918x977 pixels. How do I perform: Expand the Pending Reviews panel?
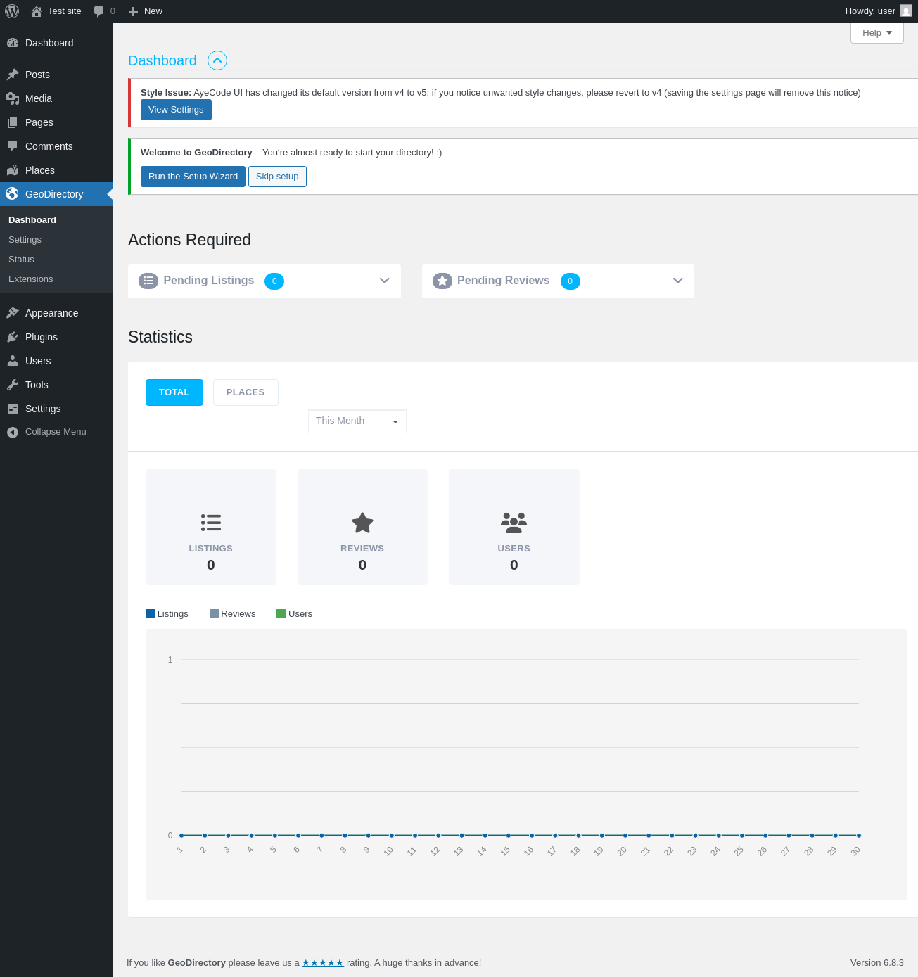(x=677, y=281)
